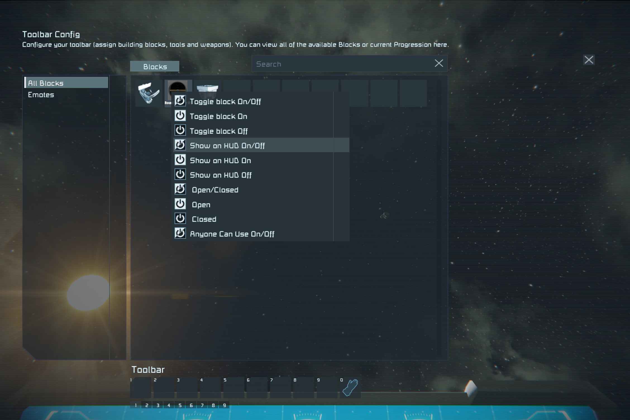Click the Anyone Can Use On/Off icon

180,234
